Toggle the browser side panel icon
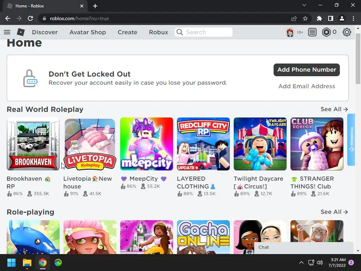This screenshot has height=271, width=361. pyautogui.click(x=331, y=18)
